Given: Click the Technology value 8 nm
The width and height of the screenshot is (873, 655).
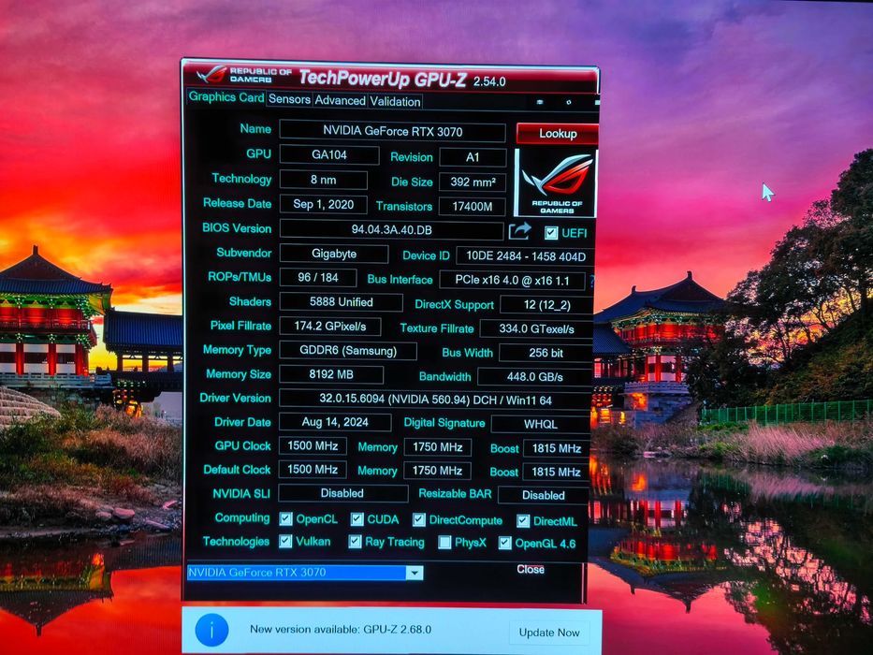Looking at the screenshot, I should 324,180.
